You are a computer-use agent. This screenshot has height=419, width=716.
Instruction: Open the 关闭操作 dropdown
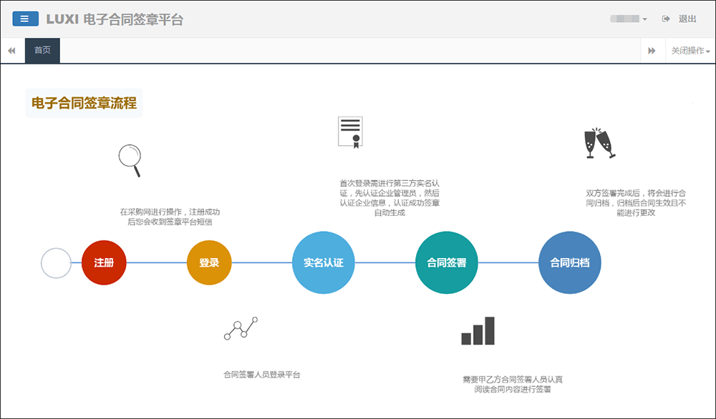coord(690,51)
